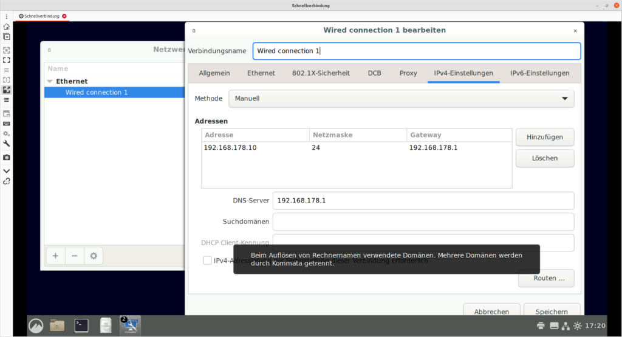Open the DCB tab

[x=374, y=73]
